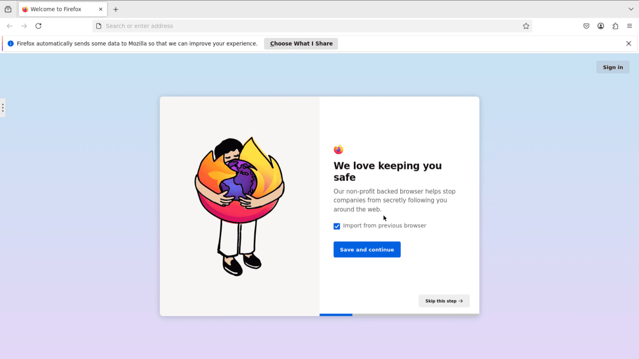Click the Firefox hugging globe illustration
The height and width of the screenshot is (359, 639).
pos(240,206)
